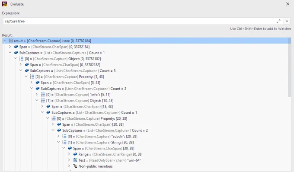Click the "Expression:" label
Viewport: 294px width, 172px height.
point(11,13)
